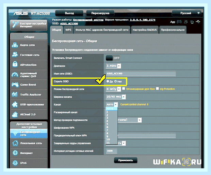This screenshot has width=211, height=175.
Task: Choose channel 3 in the list
Action: 112,118
